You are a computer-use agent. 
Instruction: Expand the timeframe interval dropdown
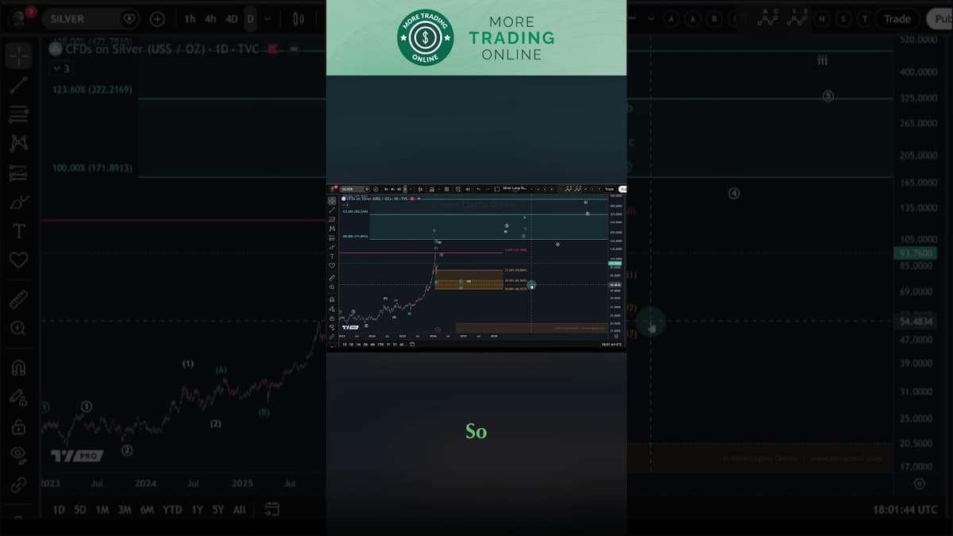click(267, 18)
